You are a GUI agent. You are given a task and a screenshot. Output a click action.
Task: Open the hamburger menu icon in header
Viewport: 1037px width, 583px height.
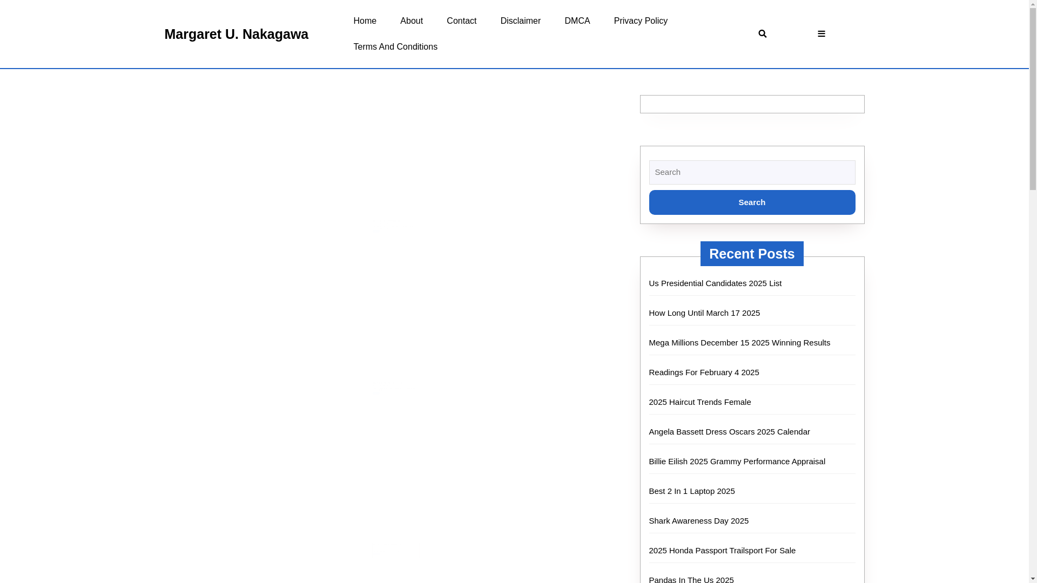(821, 33)
